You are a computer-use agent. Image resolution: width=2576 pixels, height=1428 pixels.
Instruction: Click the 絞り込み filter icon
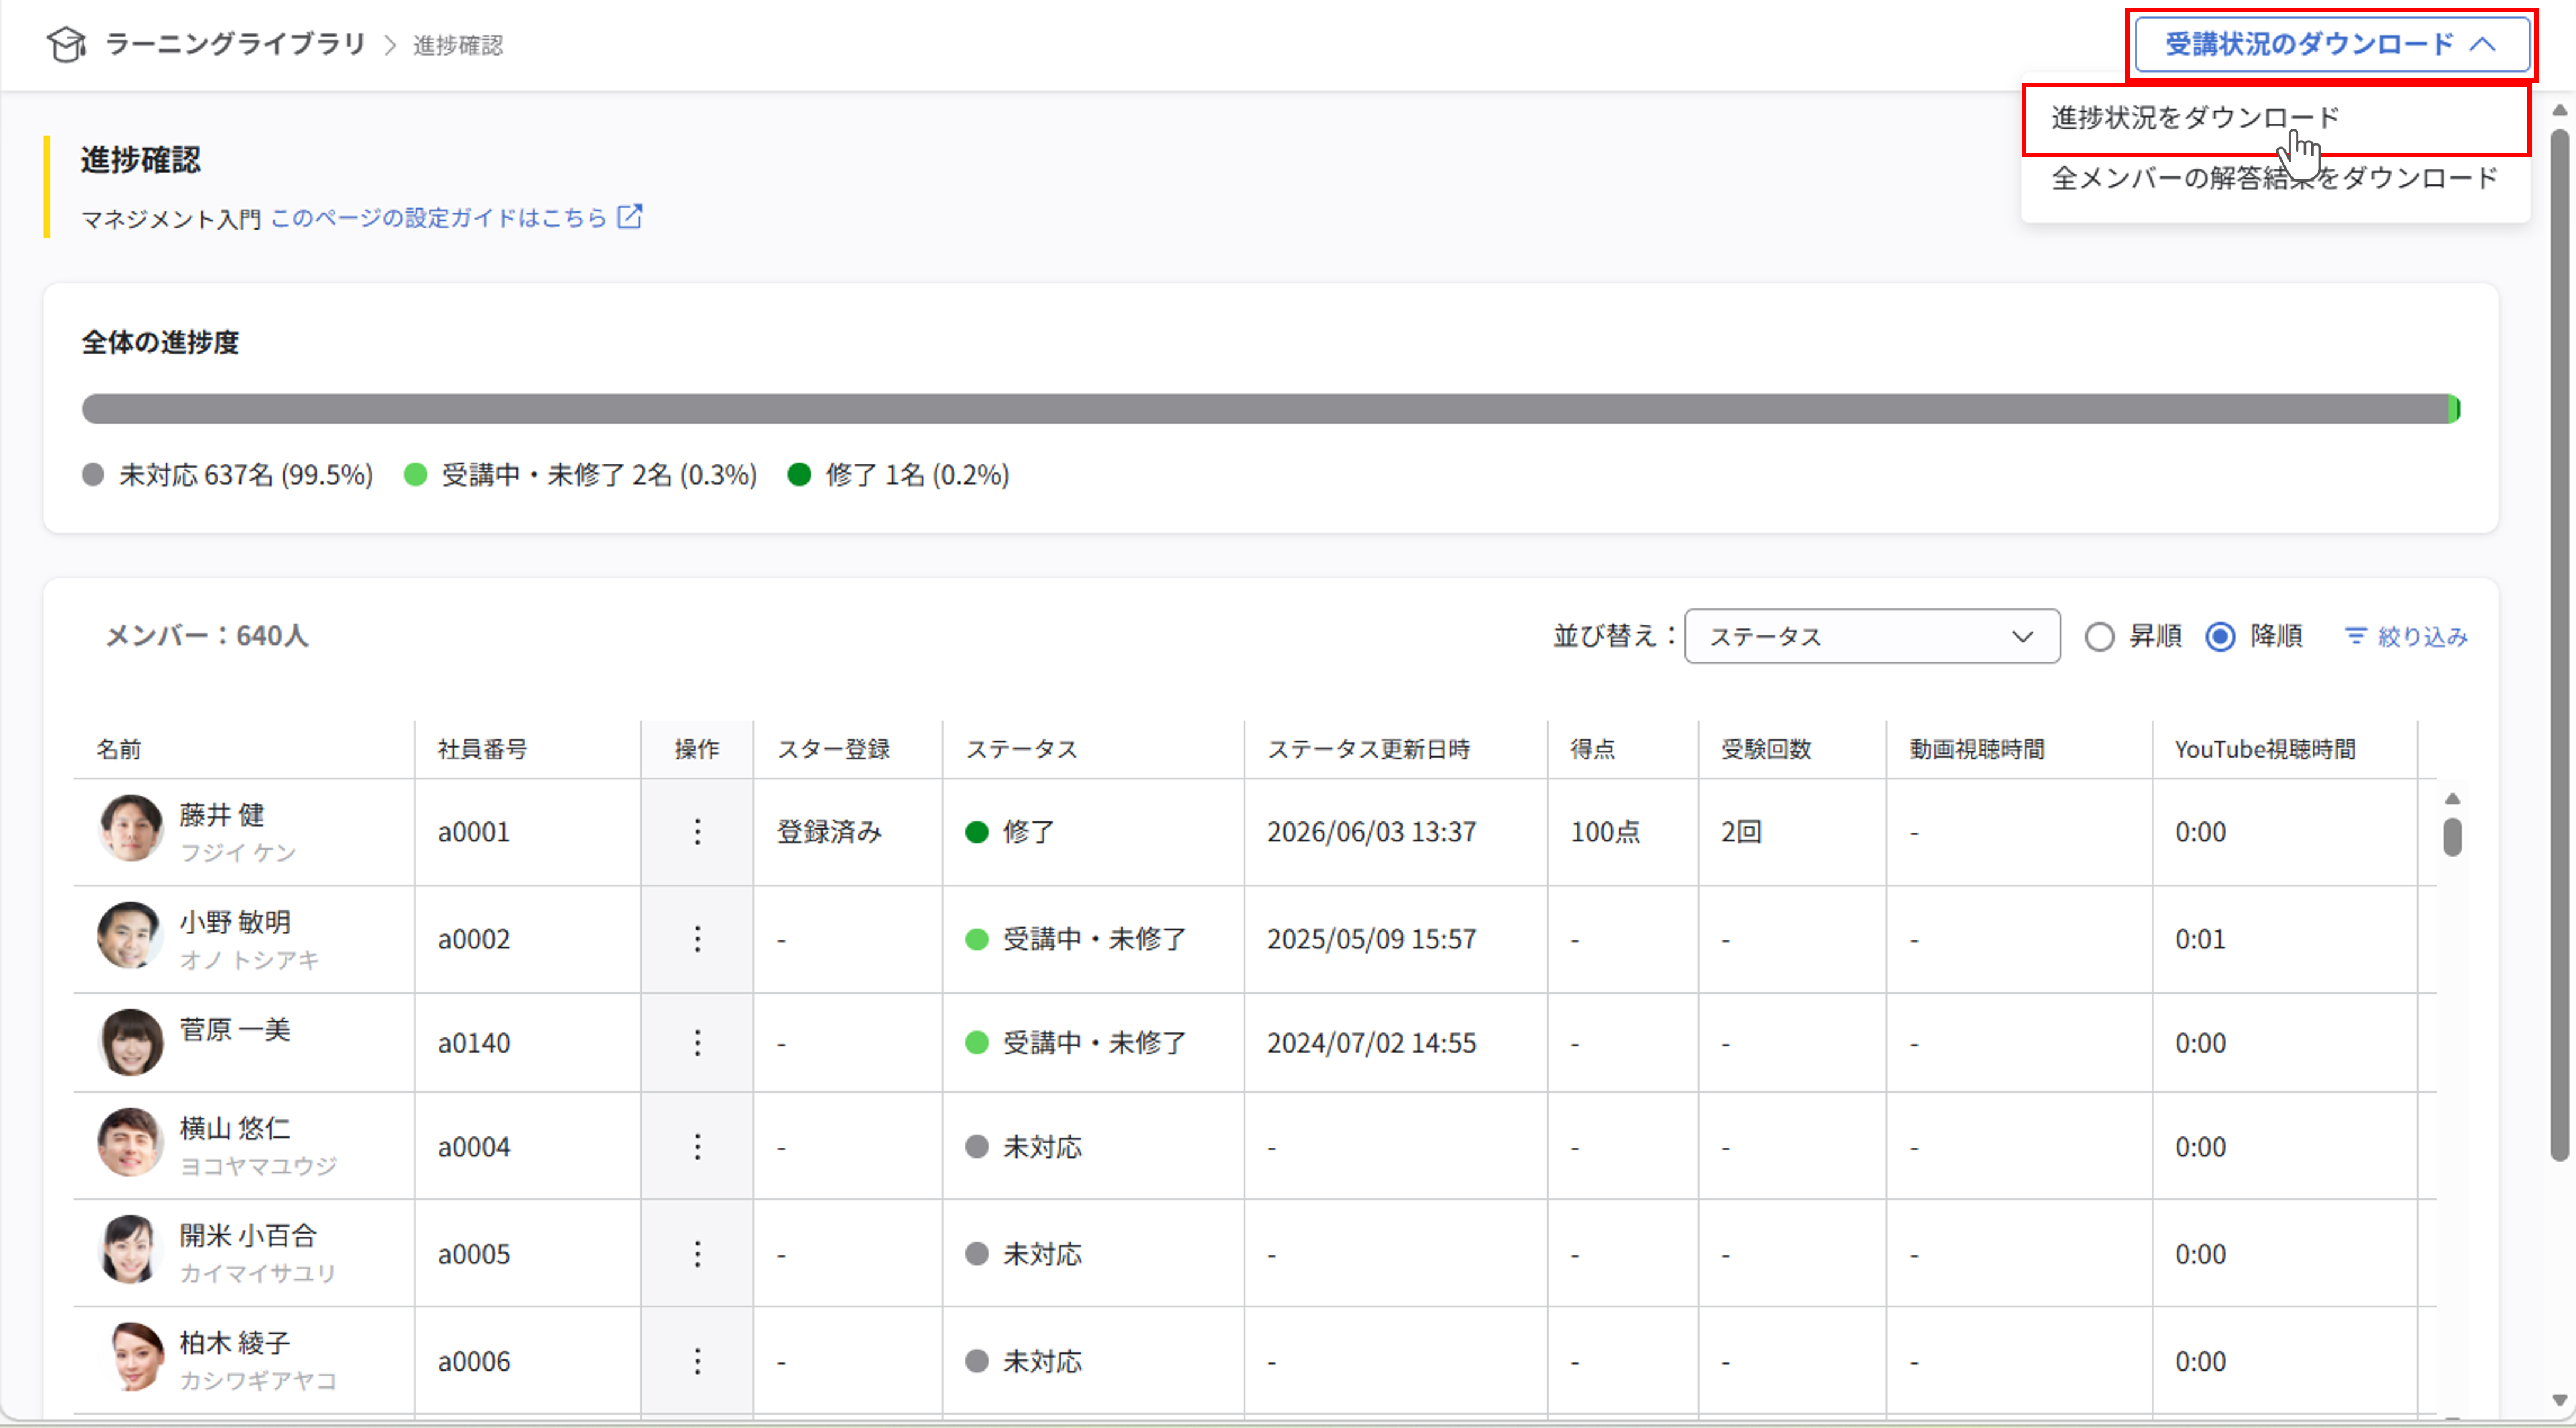click(2356, 636)
